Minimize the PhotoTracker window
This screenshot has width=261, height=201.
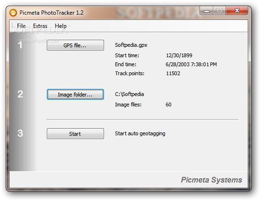[x=207, y=11]
